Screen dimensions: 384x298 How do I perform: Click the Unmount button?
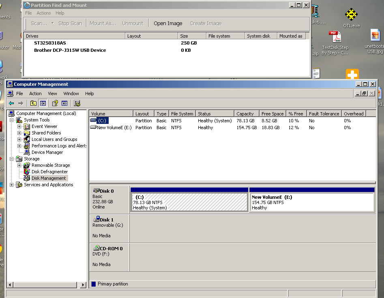tap(133, 23)
